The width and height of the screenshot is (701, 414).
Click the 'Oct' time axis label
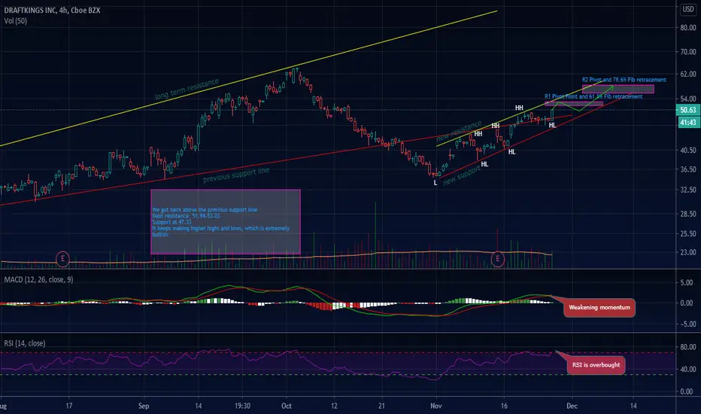tap(286, 406)
